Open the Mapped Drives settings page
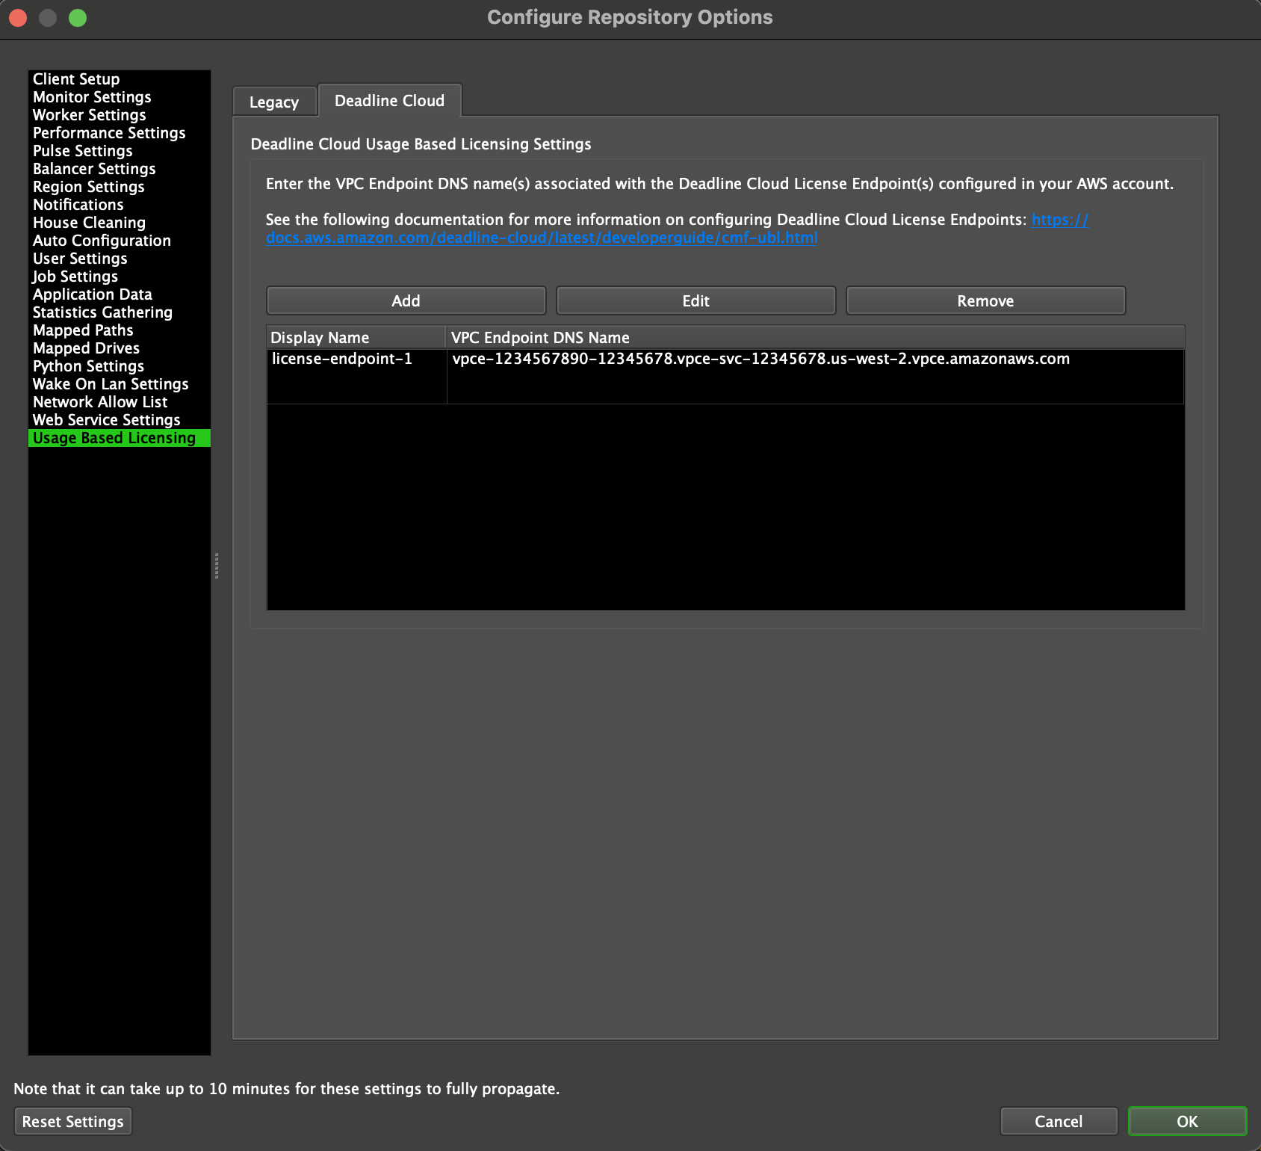This screenshot has height=1151, width=1261. (x=85, y=348)
